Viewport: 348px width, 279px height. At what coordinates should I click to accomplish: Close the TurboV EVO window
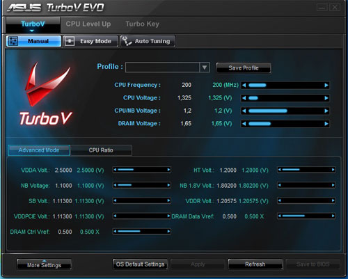pyautogui.click(x=335, y=8)
